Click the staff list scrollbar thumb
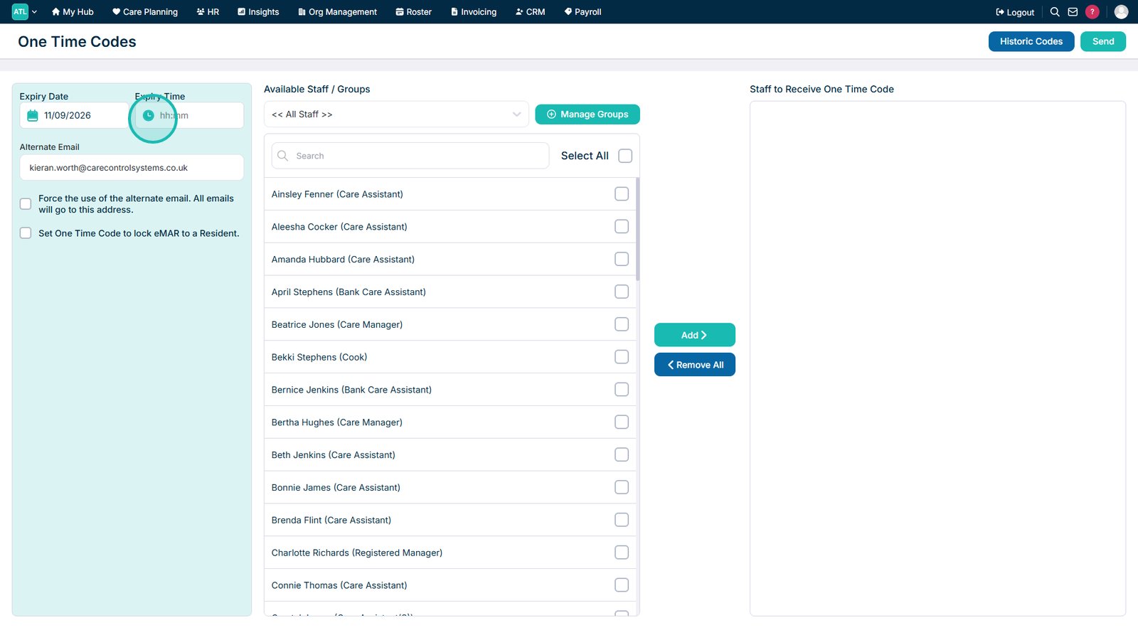 [x=638, y=229]
